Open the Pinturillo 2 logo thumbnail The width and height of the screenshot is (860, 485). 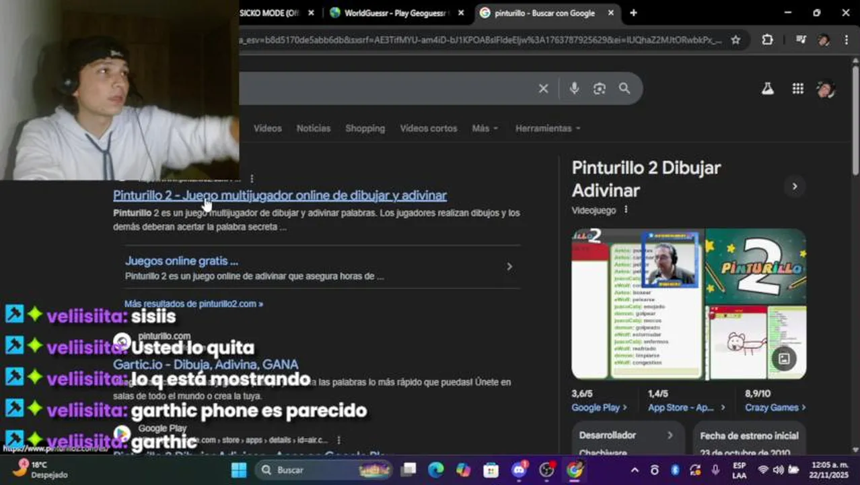pos(756,266)
